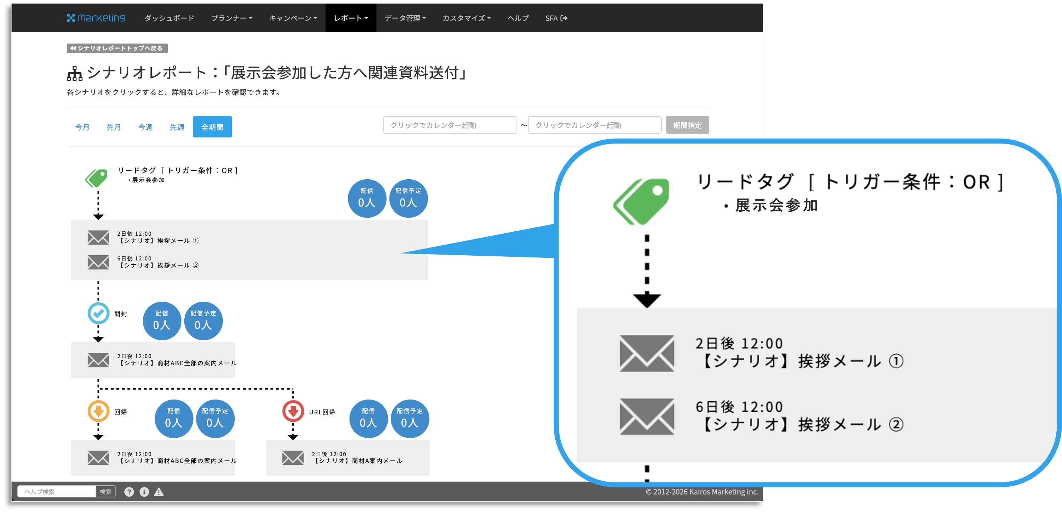The height and width of the screenshot is (512, 1062).
Task: Click envelope icon for 商材A案内メール
Action: tap(293, 458)
